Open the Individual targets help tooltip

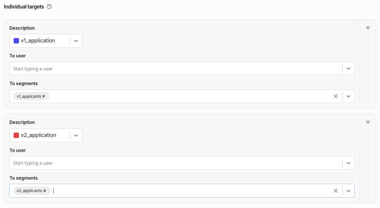point(49,6)
